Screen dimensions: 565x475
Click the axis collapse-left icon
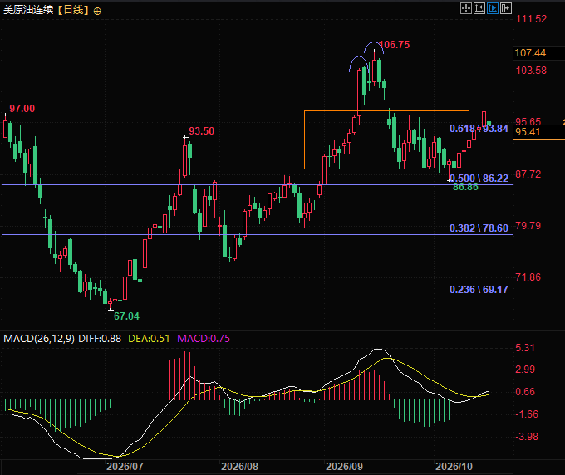coord(479,8)
